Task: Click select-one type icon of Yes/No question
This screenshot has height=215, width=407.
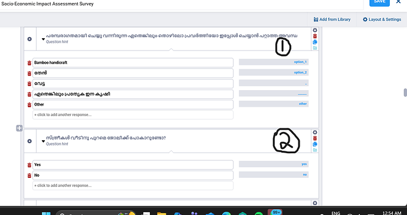Action: [x=29, y=141]
